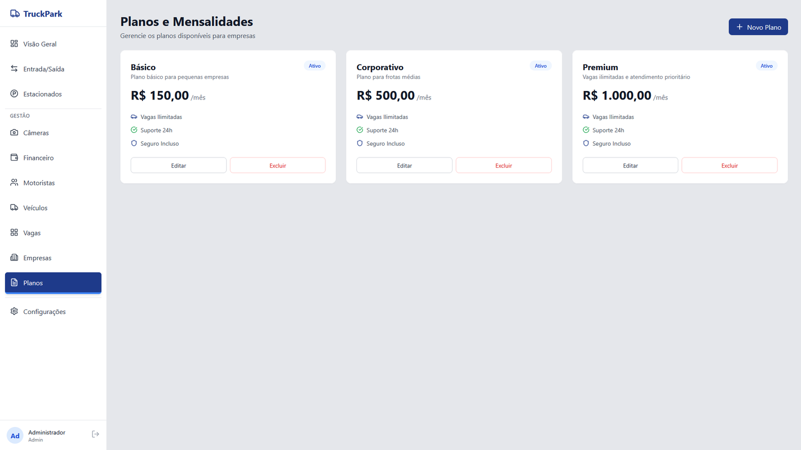
Task: Open Estacionados via its sidebar icon
Action: pyautogui.click(x=14, y=93)
